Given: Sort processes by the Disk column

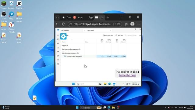Looking at the screenshot, I should (x=117, y=41).
